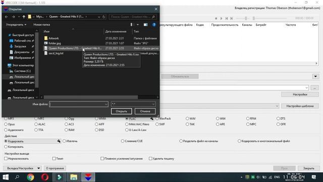Open view options dropdown arrow
323x182 pixels.
pyautogui.click(x=138, y=25)
